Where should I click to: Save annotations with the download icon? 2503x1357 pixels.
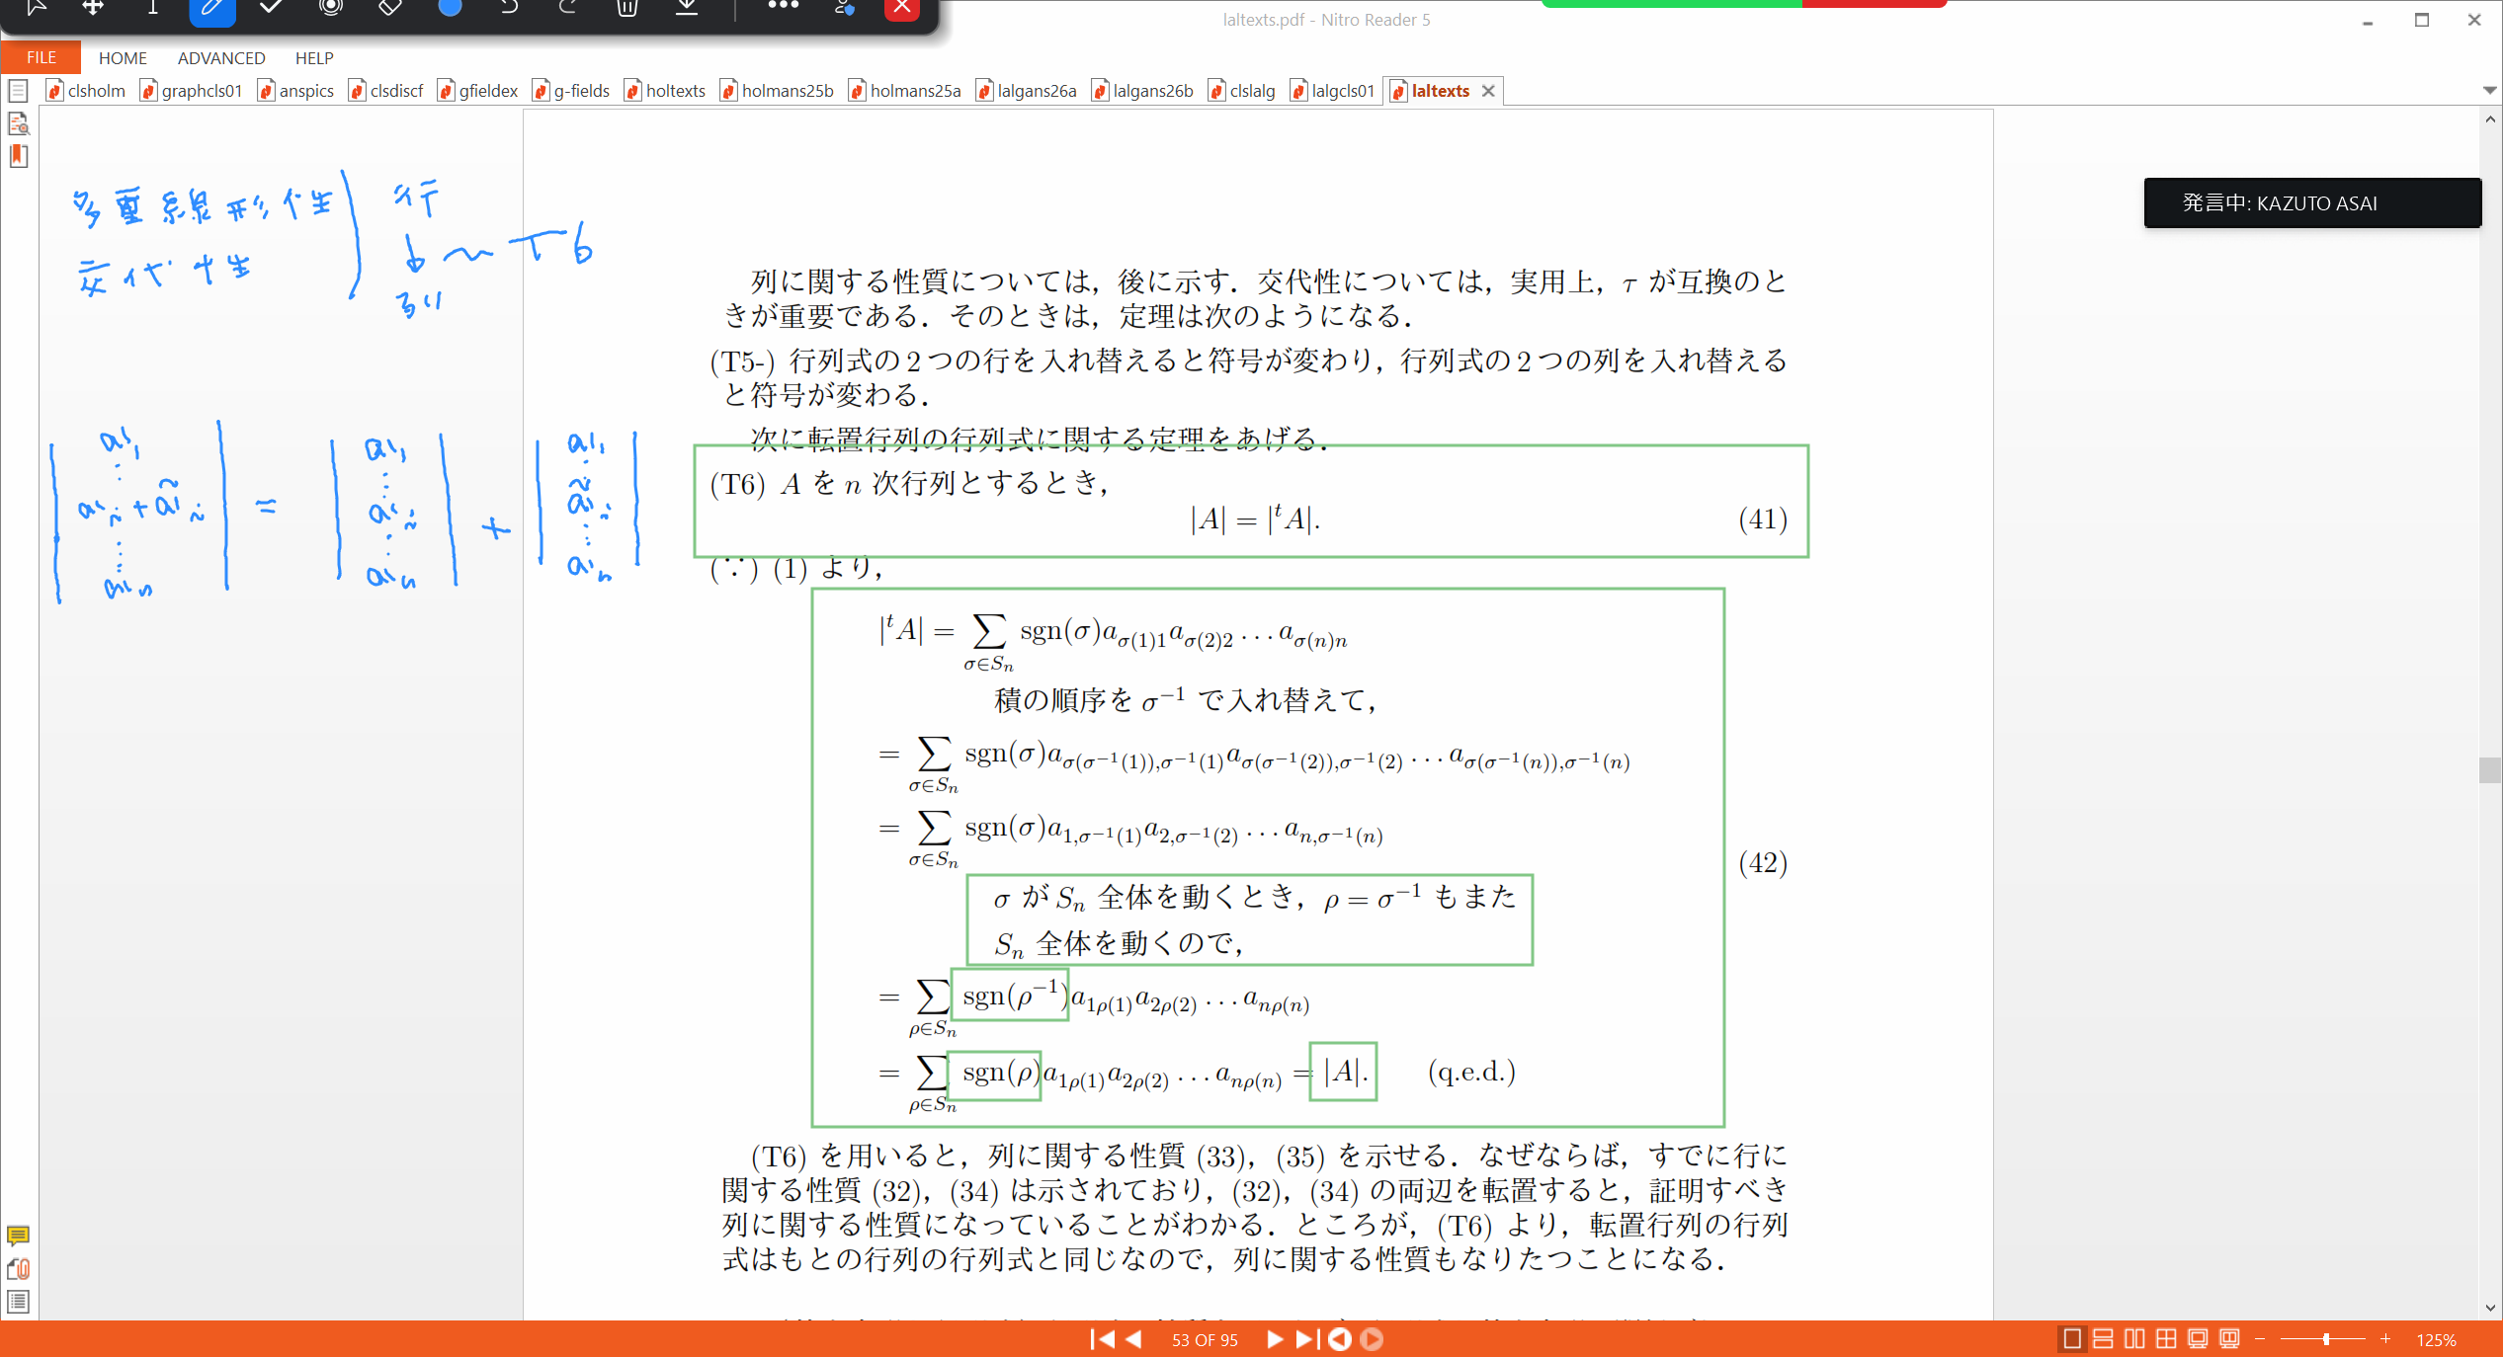click(687, 8)
